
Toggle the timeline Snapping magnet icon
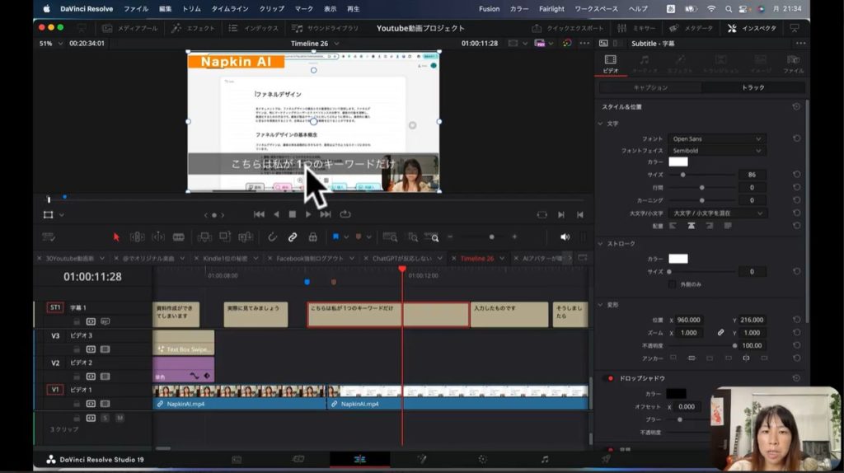[x=271, y=237]
